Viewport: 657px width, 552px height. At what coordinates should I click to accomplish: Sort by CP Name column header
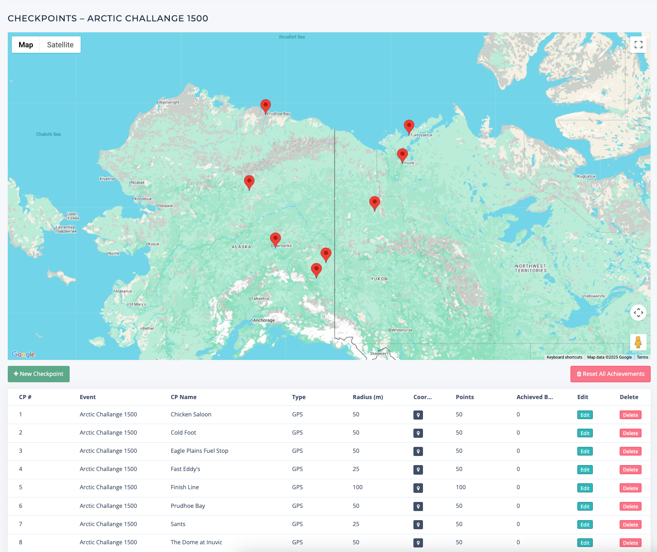[183, 397]
